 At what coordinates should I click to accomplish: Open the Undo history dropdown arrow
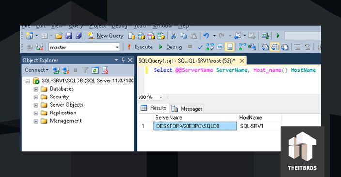coord(214,36)
